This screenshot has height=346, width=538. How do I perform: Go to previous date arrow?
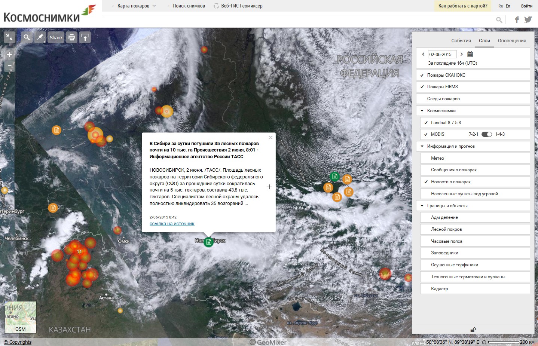[423, 54]
